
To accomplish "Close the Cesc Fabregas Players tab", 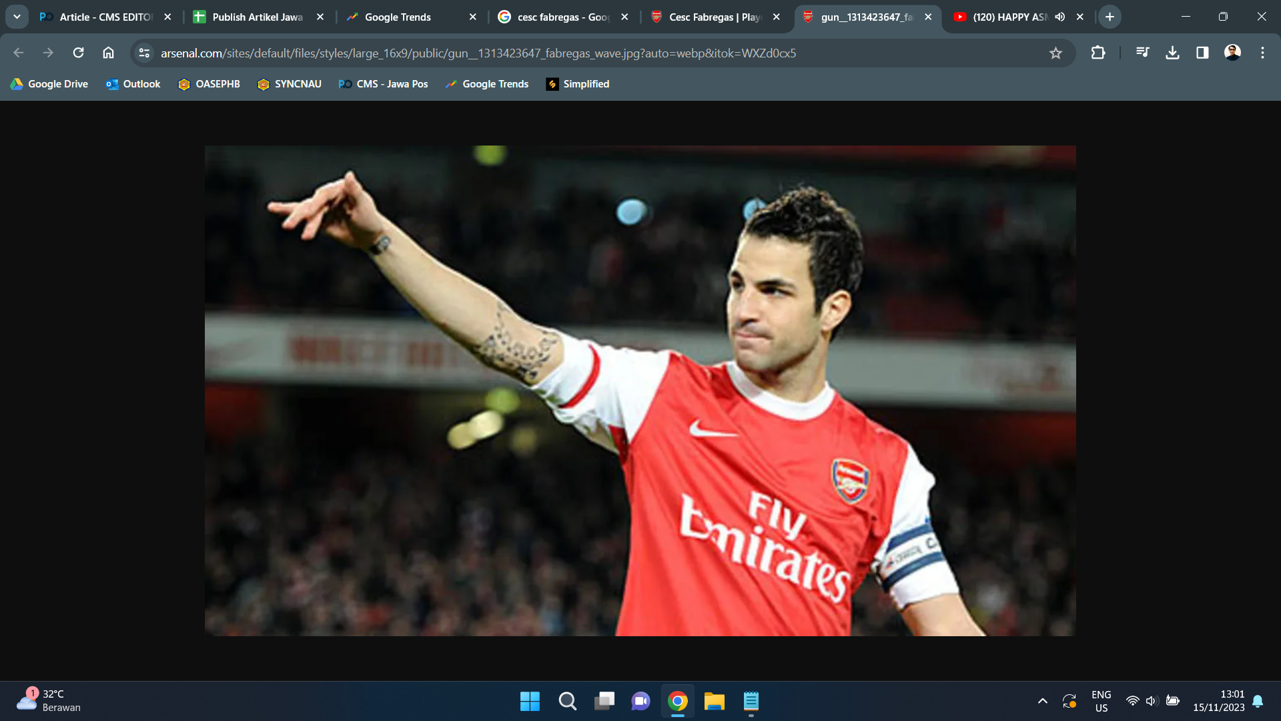I will point(777,17).
